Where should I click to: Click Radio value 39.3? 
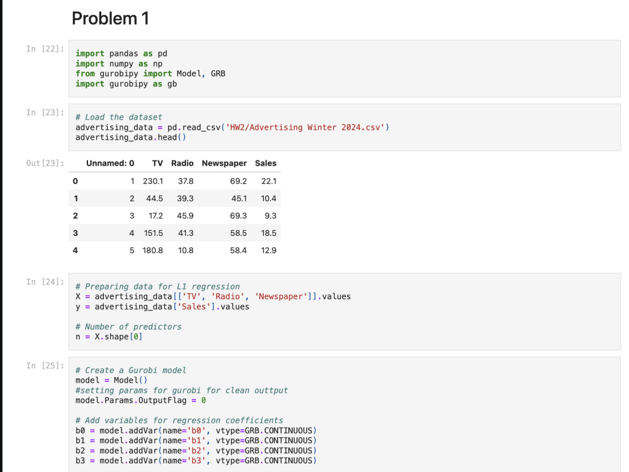tap(186, 198)
